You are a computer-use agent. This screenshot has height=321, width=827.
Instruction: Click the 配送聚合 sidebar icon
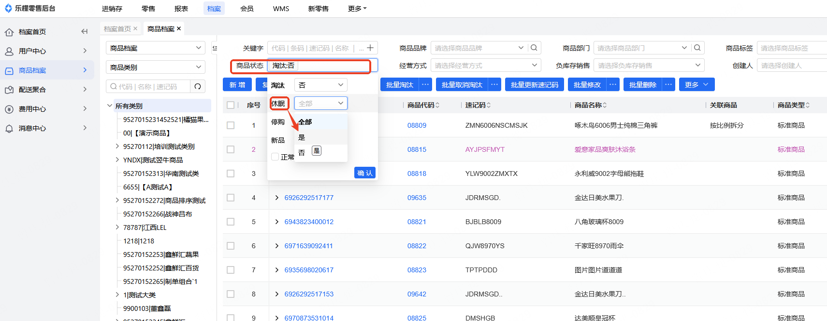[9, 90]
